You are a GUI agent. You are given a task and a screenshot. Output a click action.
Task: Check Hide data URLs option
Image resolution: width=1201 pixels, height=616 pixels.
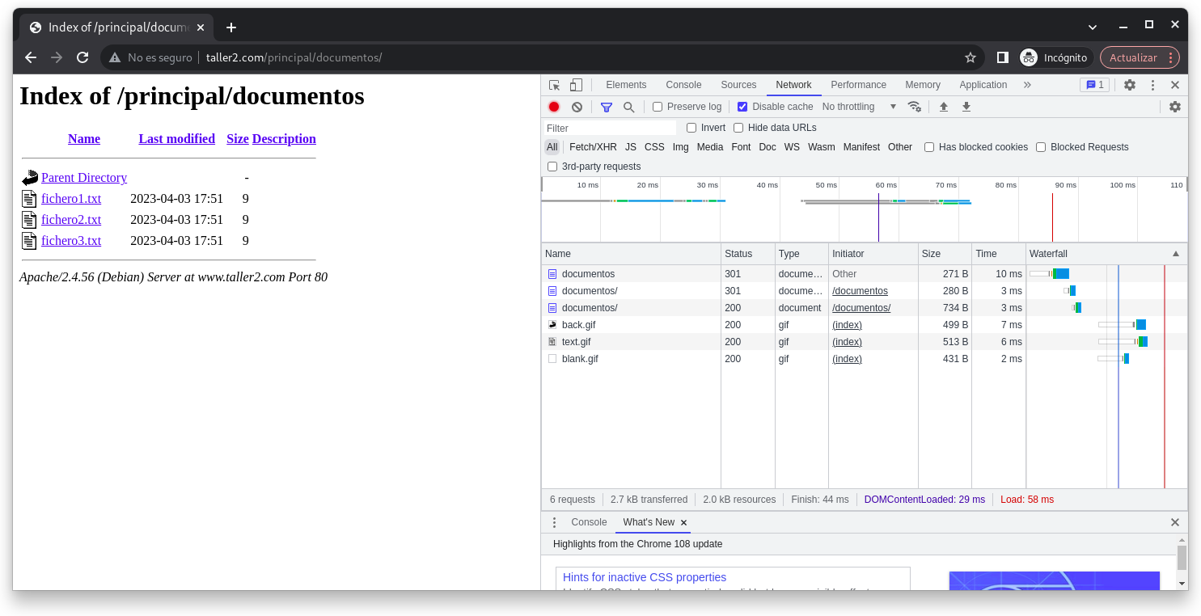[738, 128]
